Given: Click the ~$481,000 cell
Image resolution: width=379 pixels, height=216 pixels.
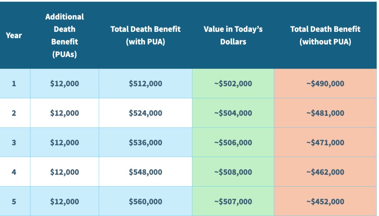Looking at the screenshot, I should pyautogui.click(x=325, y=113).
